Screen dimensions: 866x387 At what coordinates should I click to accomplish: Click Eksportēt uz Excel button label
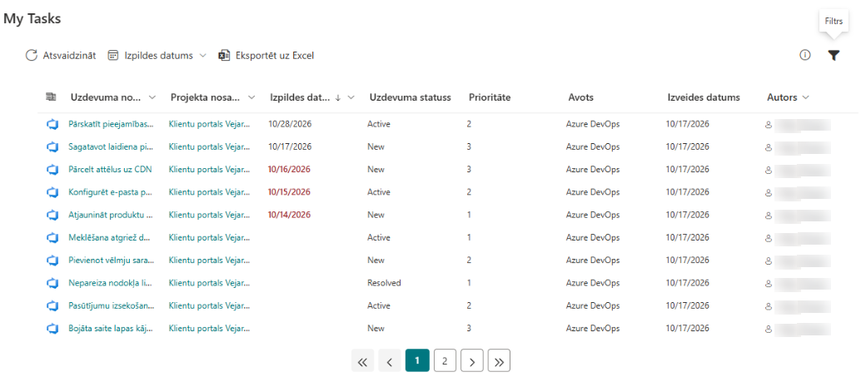click(275, 55)
